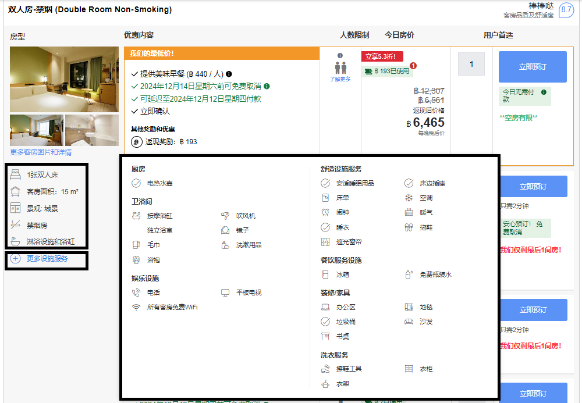Image resolution: width=582 pixels, height=403 pixels.
Task: Click the **空房有限** notice
Action: (x=518, y=118)
